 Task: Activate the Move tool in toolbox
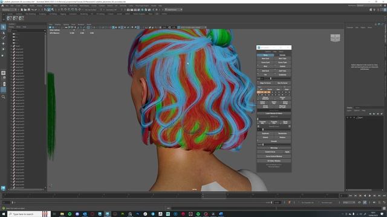tap(3, 43)
